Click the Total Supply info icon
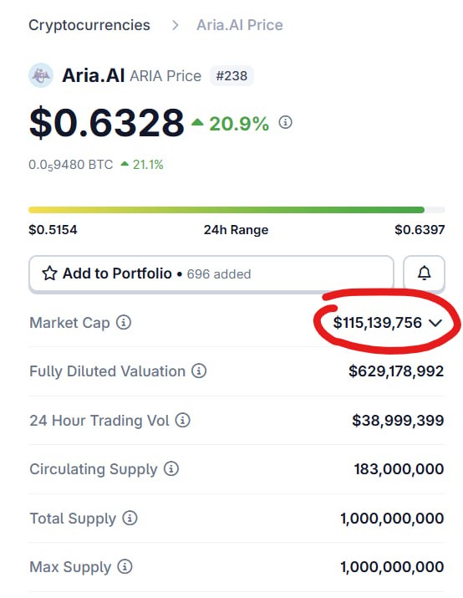The image size is (463, 598). (130, 518)
